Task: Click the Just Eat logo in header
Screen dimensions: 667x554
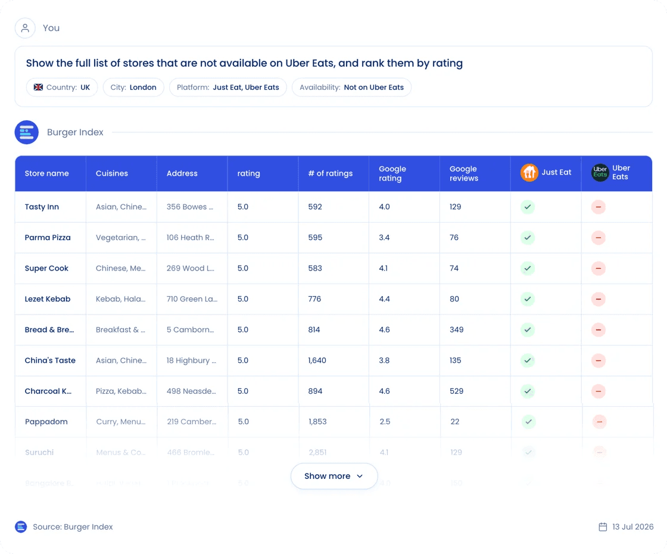Action: (529, 172)
